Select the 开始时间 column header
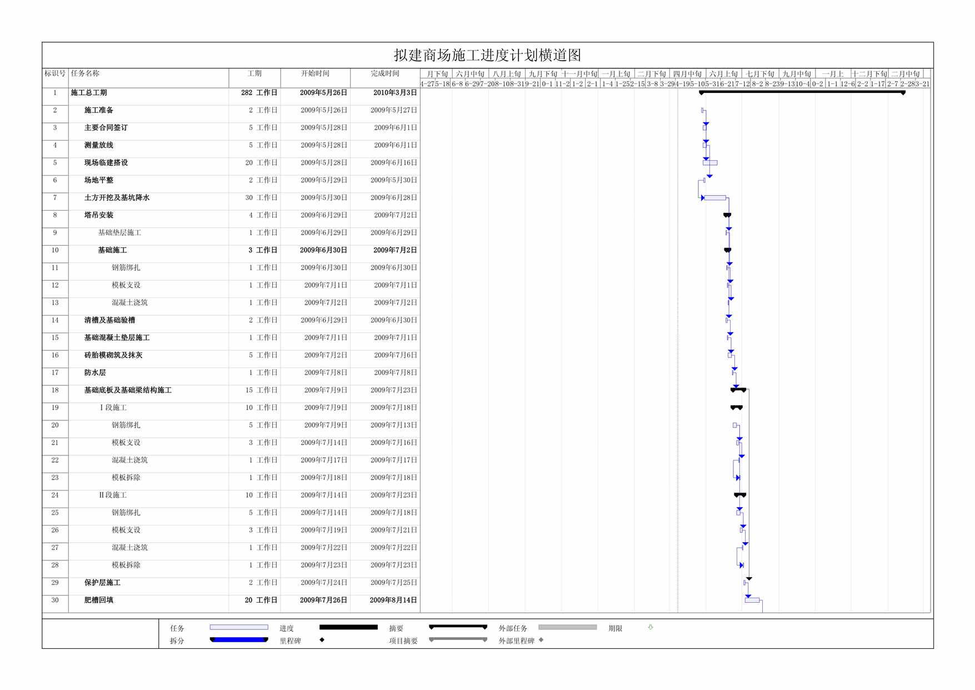 click(315, 73)
